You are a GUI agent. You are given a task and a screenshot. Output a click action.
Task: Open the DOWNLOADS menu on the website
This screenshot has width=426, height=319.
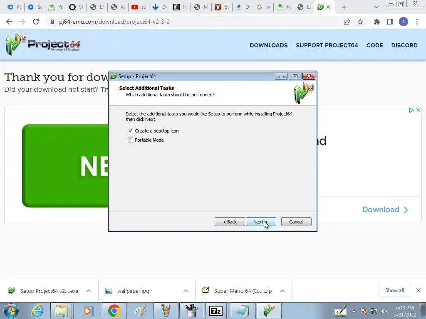tap(268, 45)
